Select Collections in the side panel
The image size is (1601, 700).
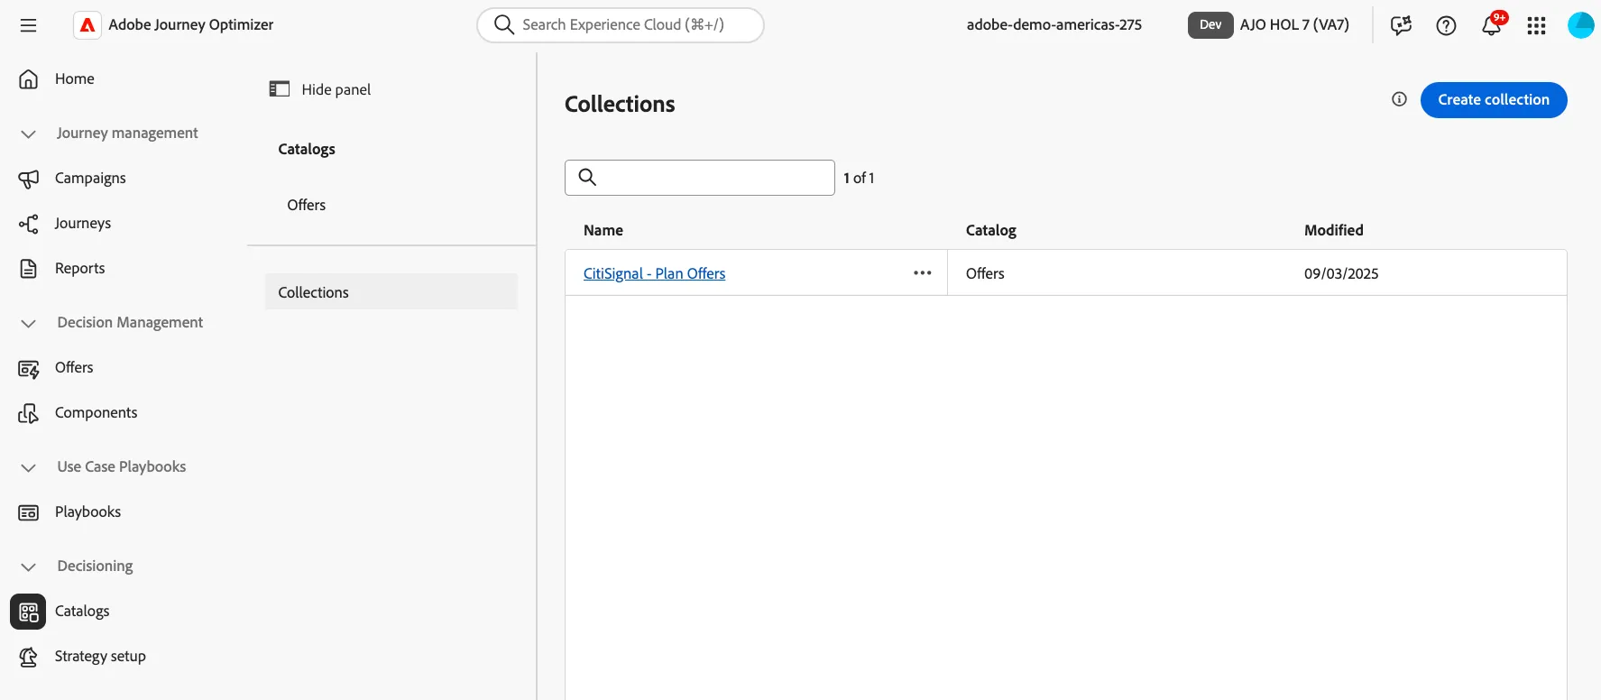click(391, 291)
